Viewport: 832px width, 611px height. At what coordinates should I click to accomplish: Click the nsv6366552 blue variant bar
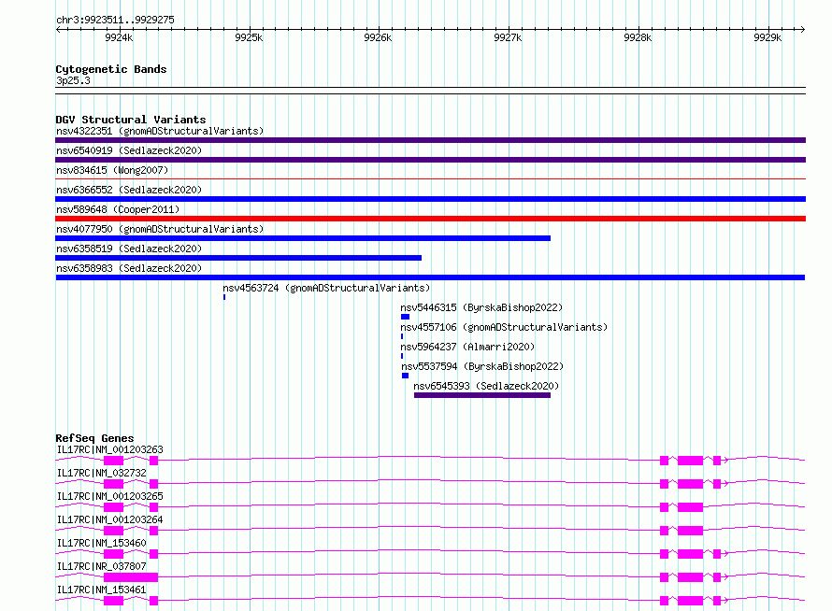[x=430, y=199]
